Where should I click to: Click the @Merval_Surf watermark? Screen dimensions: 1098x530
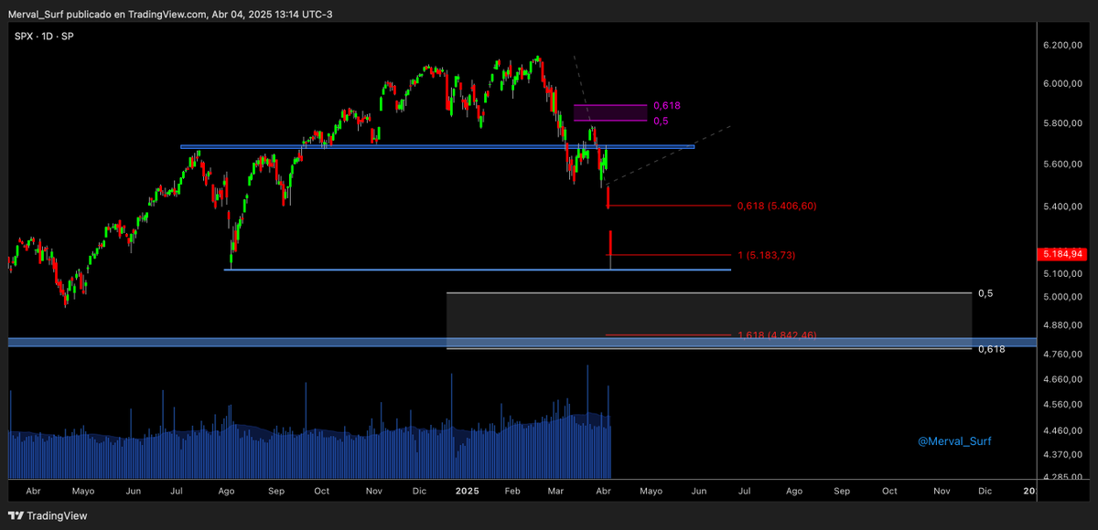point(954,440)
